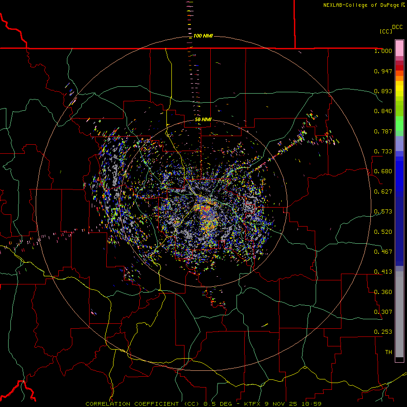Select the 0.893 scale value
Screen dimensions: 407x407
383,91
